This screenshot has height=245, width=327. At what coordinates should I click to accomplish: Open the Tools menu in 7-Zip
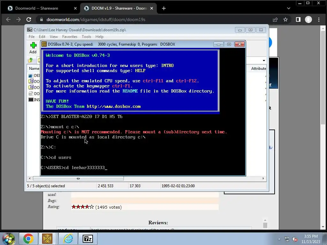click(86, 37)
